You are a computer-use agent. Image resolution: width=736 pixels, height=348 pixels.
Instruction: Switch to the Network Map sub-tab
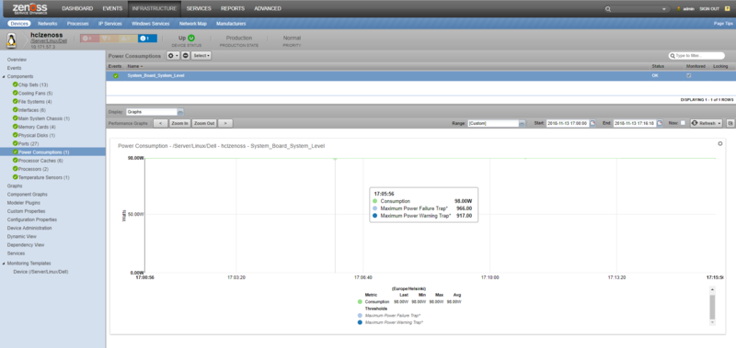pyautogui.click(x=193, y=24)
